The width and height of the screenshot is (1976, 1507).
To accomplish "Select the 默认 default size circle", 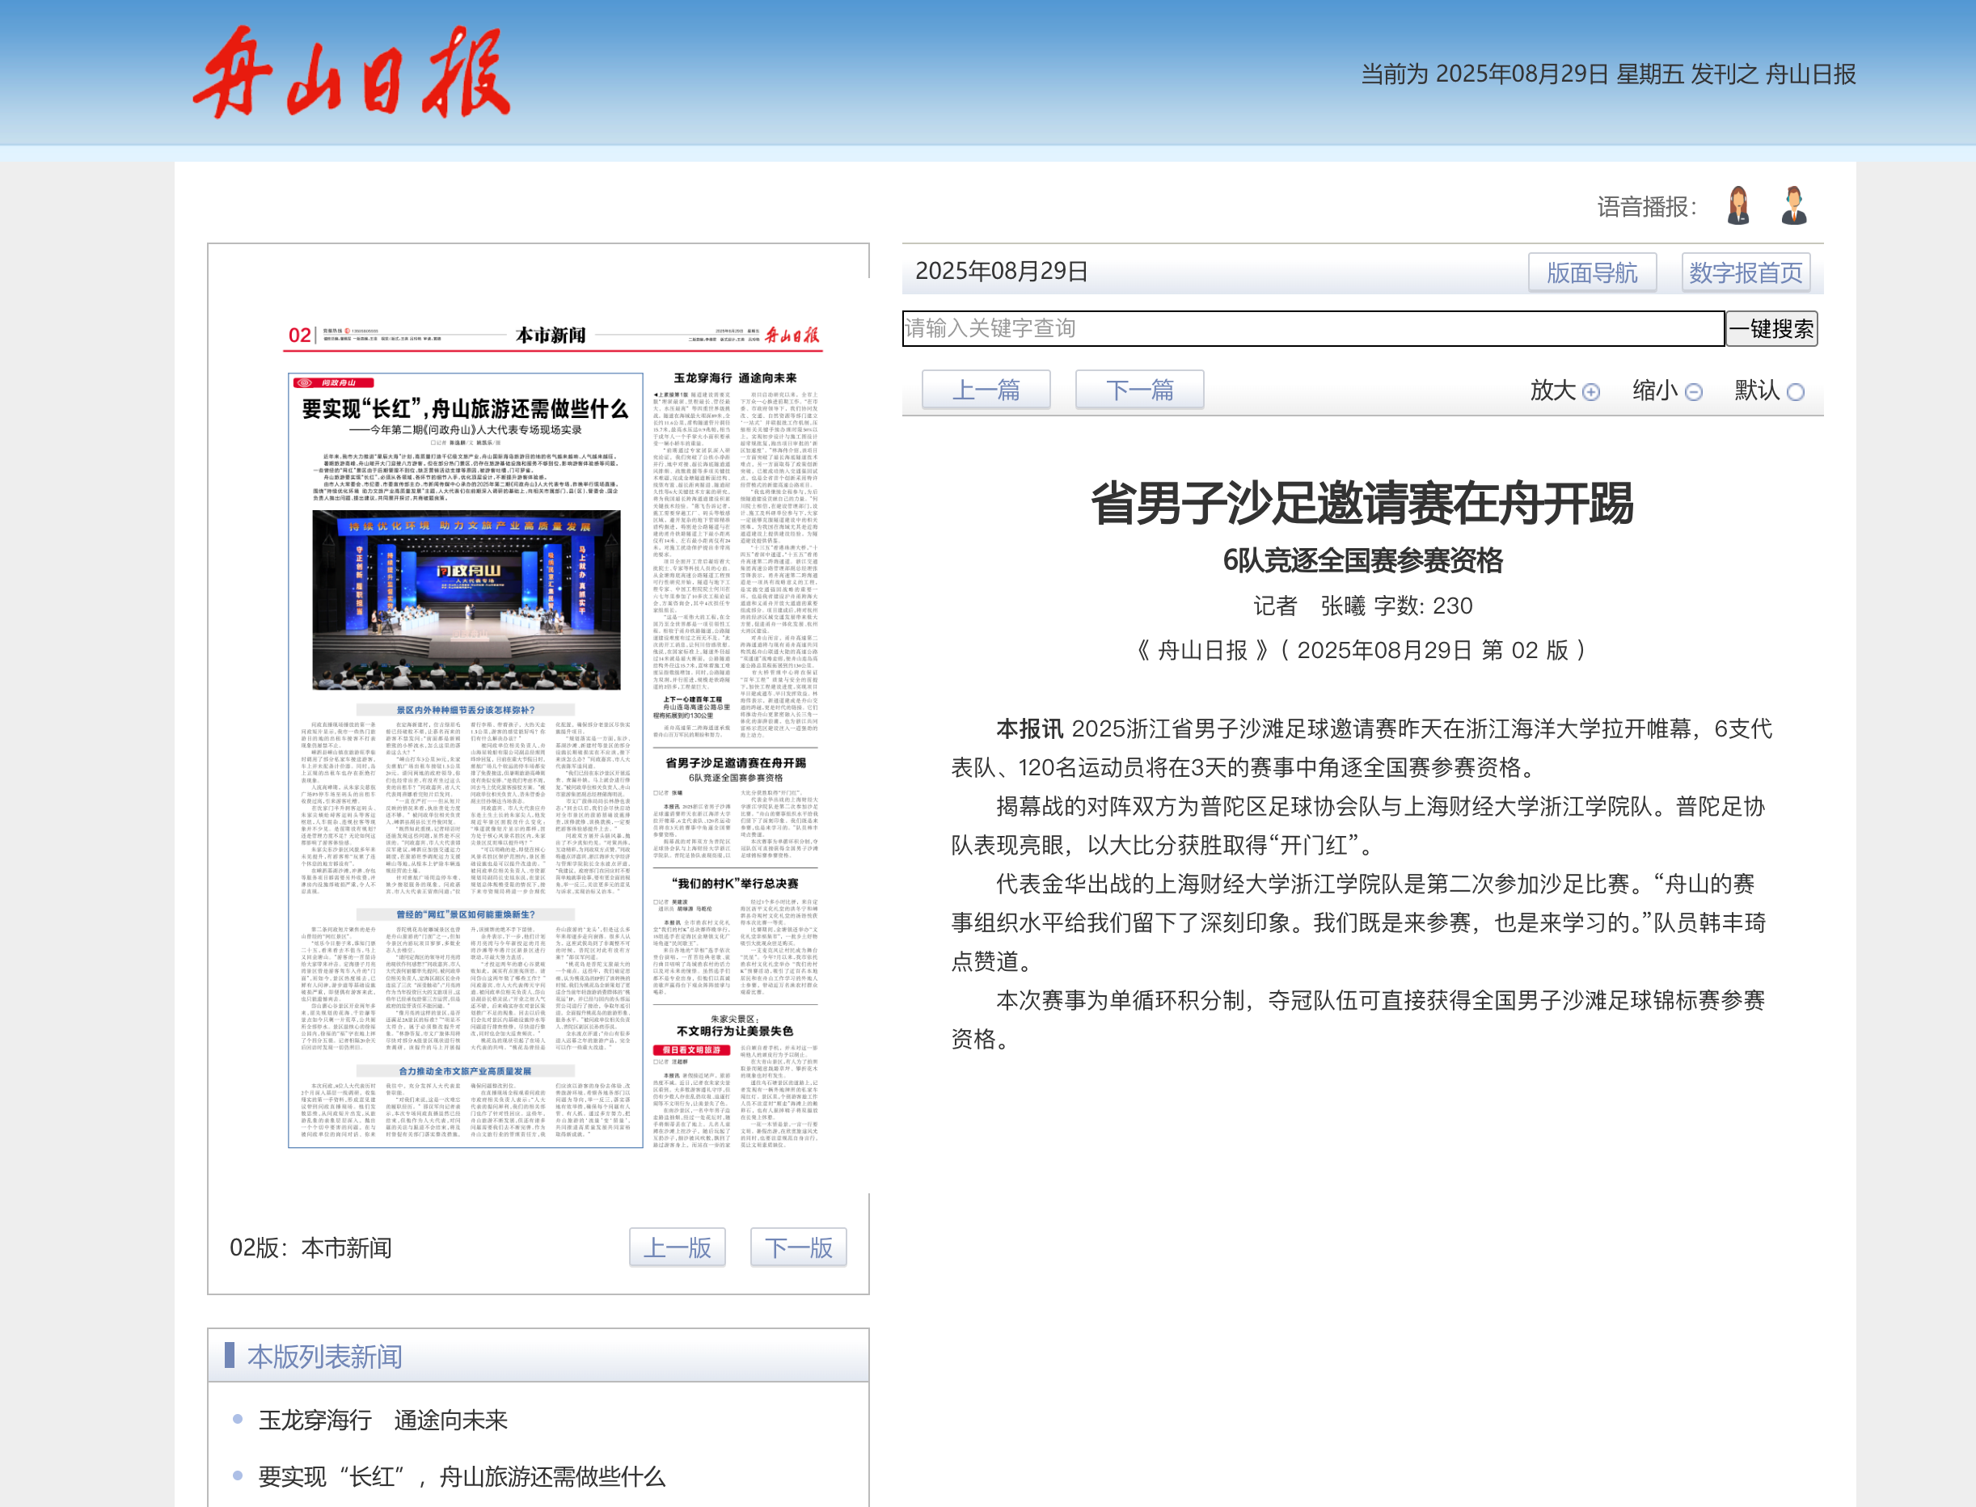I will pos(1796,392).
